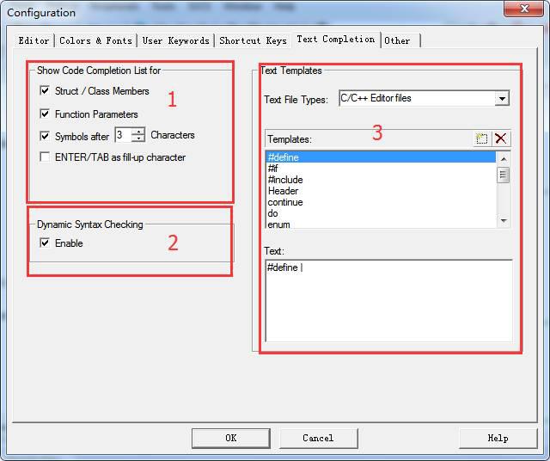
Task: Switch to the Shortcut Keys tab
Action: tap(253, 40)
